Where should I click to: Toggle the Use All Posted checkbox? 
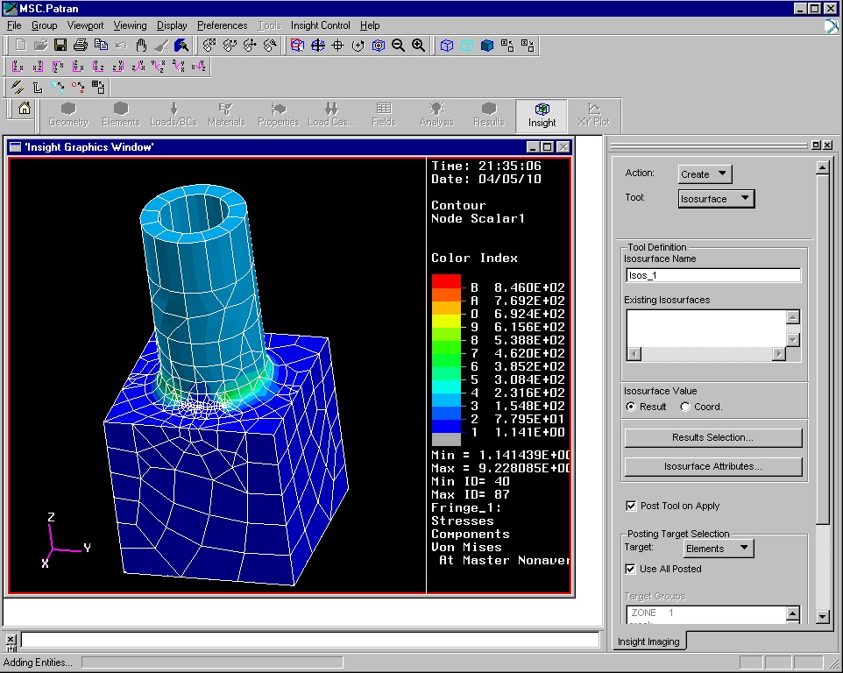coord(631,569)
